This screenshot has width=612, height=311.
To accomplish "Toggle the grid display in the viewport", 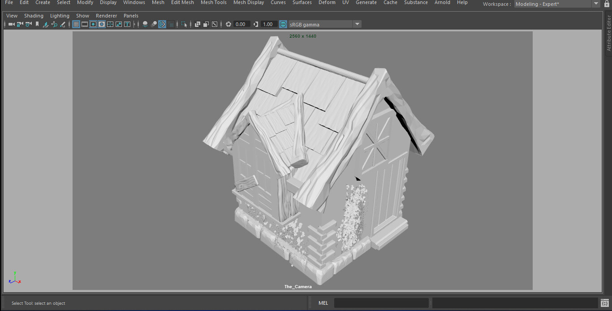I will 76,24.
